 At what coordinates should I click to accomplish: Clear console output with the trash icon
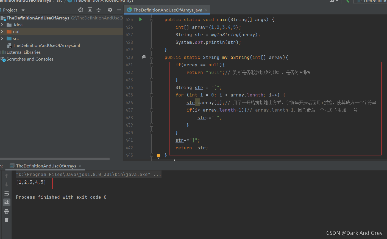pyautogui.click(x=7, y=220)
